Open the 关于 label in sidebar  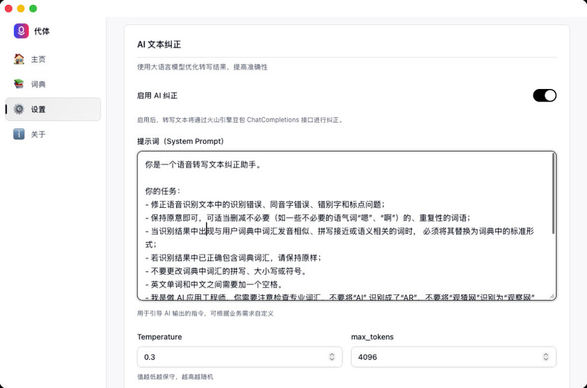(x=38, y=134)
